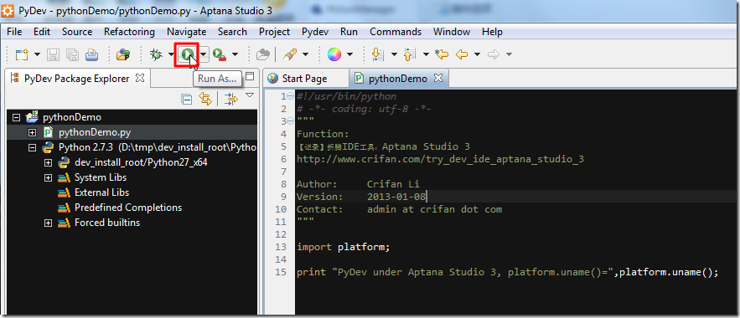Open the Pydev menu
This screenshot has width=740, height=318.
pos(315,32)
